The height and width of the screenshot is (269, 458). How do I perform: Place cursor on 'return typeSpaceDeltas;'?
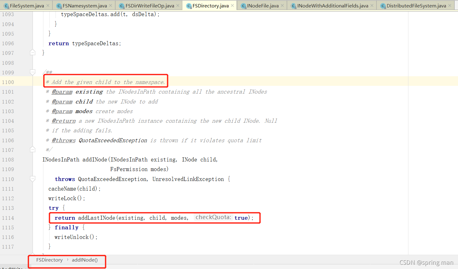pyautogui.click(x=85, y=43)
